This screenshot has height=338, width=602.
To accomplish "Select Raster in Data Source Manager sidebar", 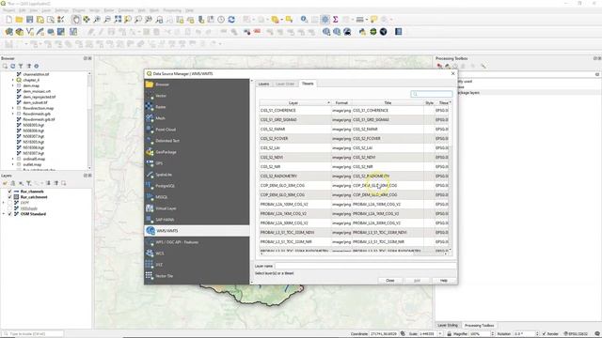I will 197,107.
